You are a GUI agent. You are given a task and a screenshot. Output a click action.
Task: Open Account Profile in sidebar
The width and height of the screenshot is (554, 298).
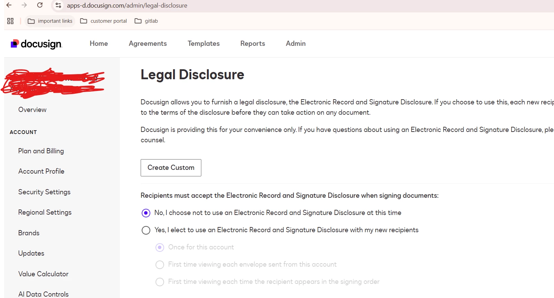pos(41,171)
